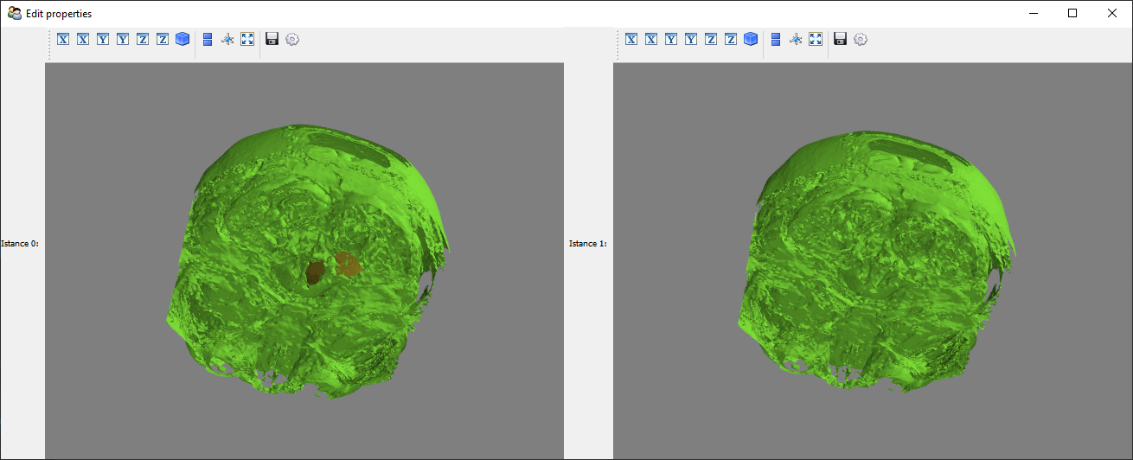Open settings gear in Istance 1 toolbar
This screenshot has width=1133, height=460.
(861, 39)
